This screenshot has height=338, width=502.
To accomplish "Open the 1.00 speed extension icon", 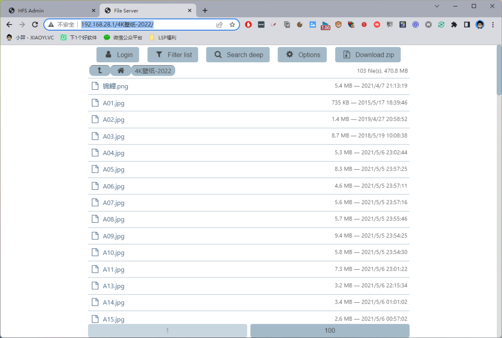I will (x=325, y=25).
